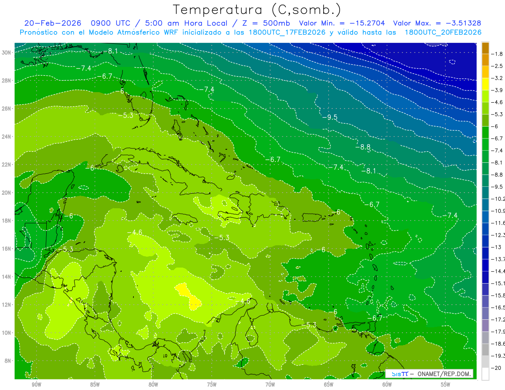
Task: Click the color bar segment between -19.3 and -20
Action: click(485, 362)
